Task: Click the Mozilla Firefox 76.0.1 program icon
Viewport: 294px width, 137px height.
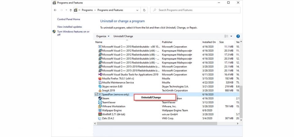Action: 100,79
